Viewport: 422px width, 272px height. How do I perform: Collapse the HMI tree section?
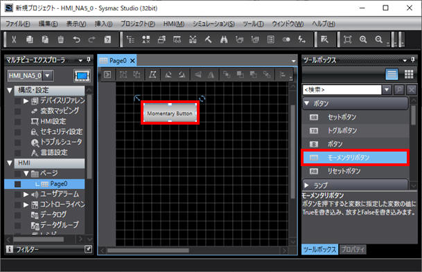(x=10, y=163)
